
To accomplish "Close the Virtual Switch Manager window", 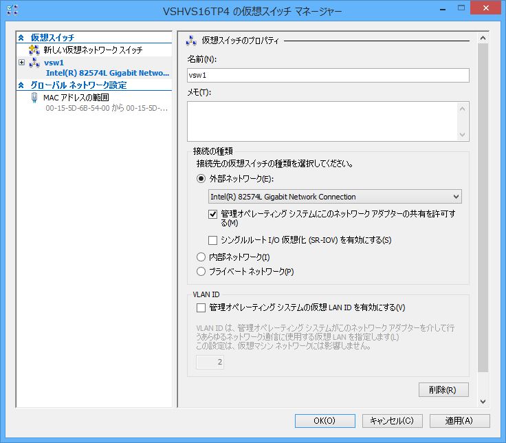I will pyautogui.click(x=485, y=8).
